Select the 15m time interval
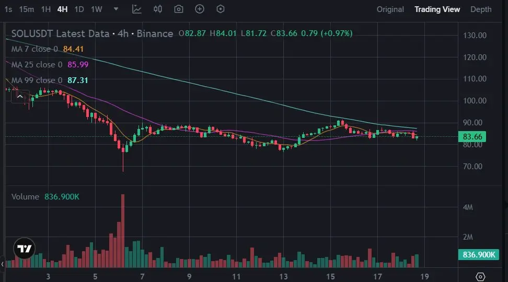Image resolution: width=508 pixels, height=282 pixels. tap(26, 9)
